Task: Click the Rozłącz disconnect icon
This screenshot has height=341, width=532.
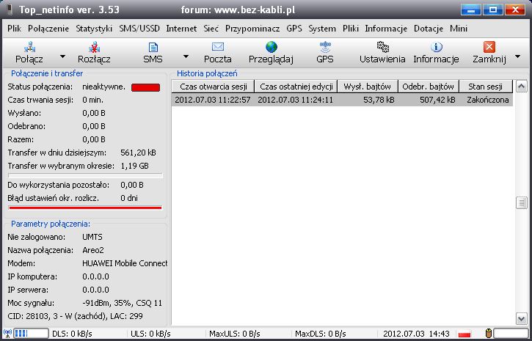Action: (x=94, y=48)
